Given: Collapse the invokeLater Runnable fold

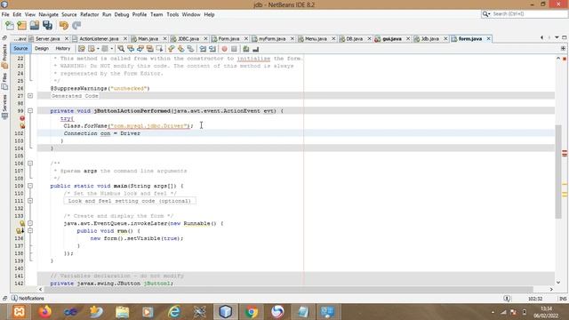Looking at the screenshot, I should click(x=30, y=223).
